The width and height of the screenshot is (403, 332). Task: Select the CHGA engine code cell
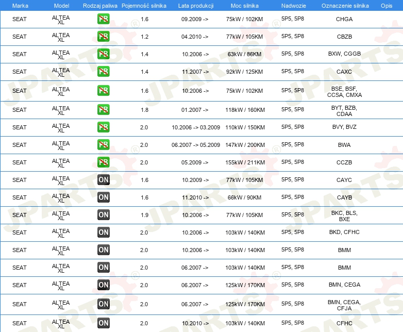[x=344, y=19]
